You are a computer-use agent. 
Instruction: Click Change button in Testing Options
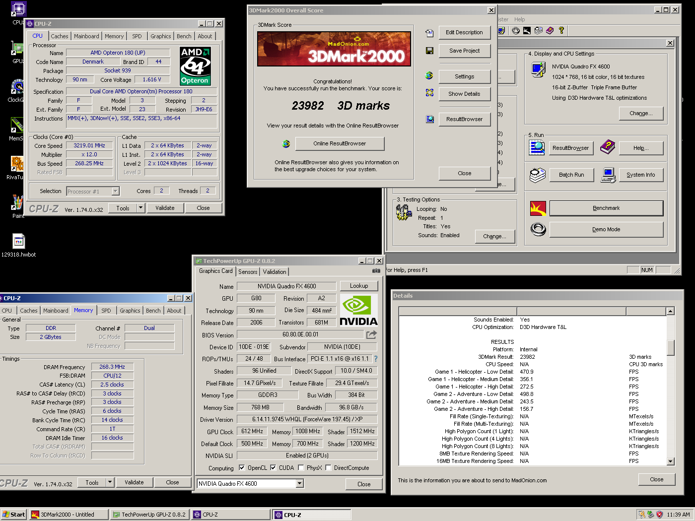pyautogui.click(x=494, y=236)
